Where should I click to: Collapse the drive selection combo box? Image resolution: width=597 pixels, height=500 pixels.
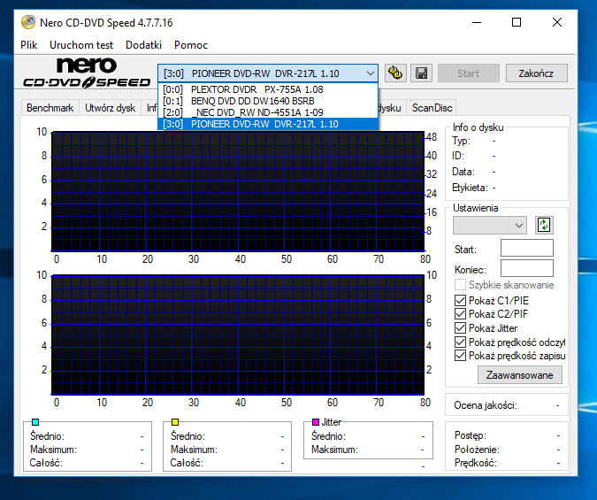point(370,73)
